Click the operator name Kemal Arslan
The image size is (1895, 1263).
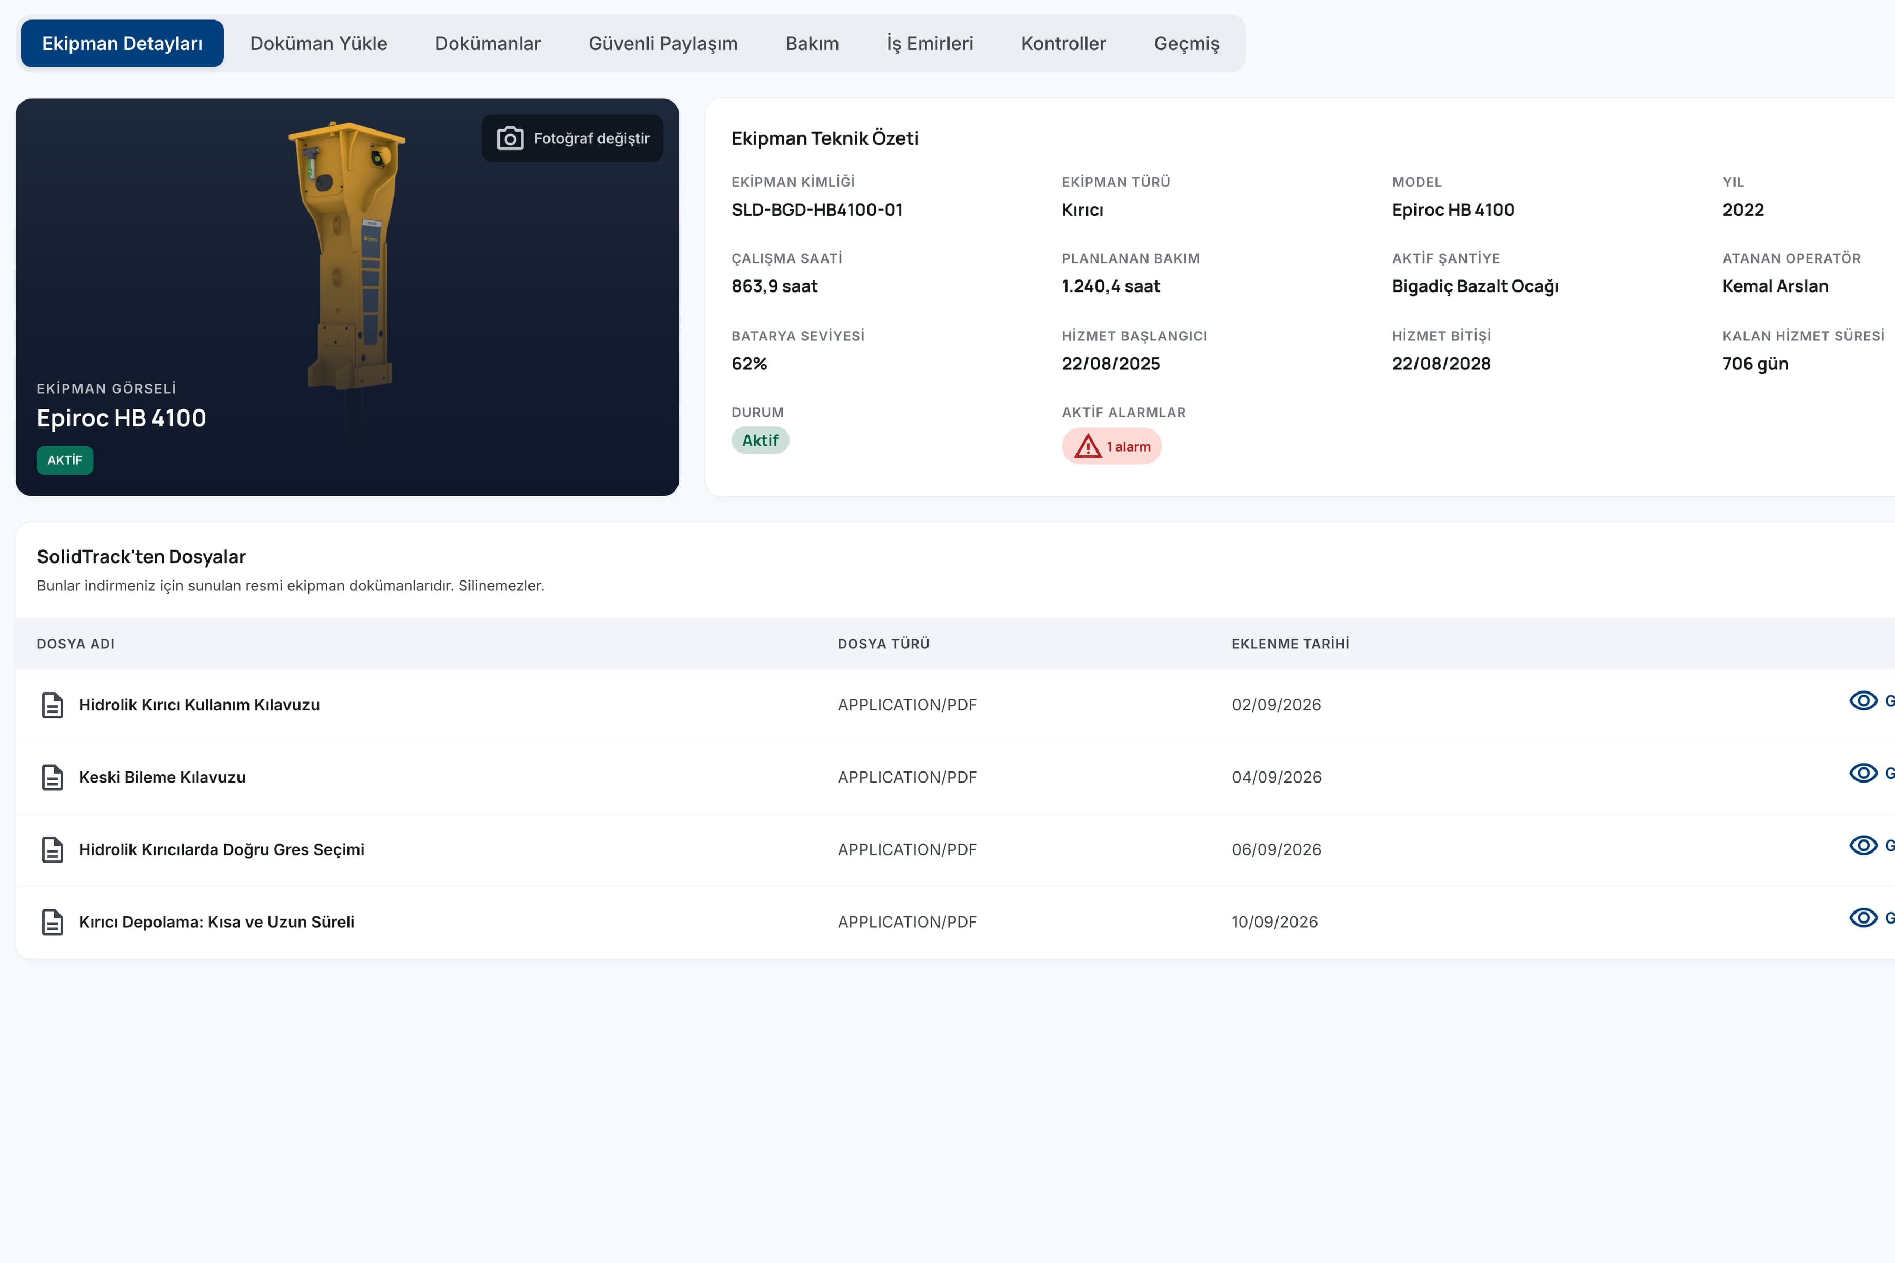(x=1776, y=287)
